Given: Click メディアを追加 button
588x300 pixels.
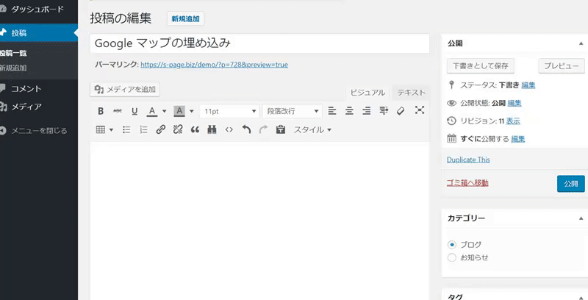Looking at the screenshot, I should click(x=125, y=89).
